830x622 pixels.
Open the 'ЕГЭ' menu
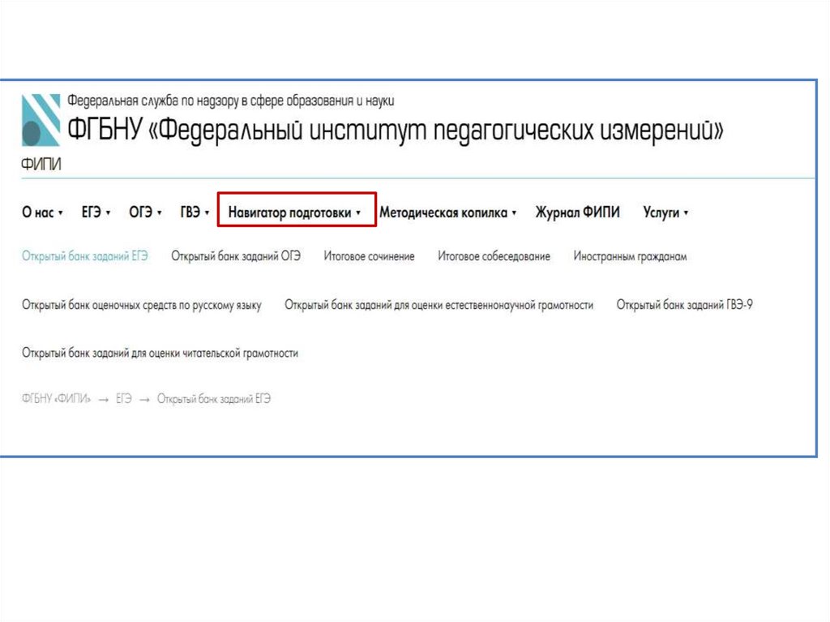click(x=91, y=212)
